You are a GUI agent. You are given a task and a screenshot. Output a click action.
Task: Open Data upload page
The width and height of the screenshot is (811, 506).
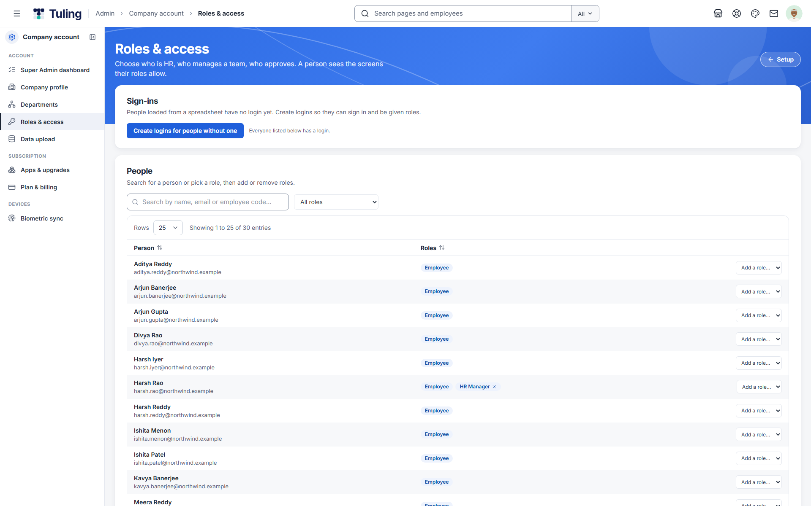[x=52, y=139]
